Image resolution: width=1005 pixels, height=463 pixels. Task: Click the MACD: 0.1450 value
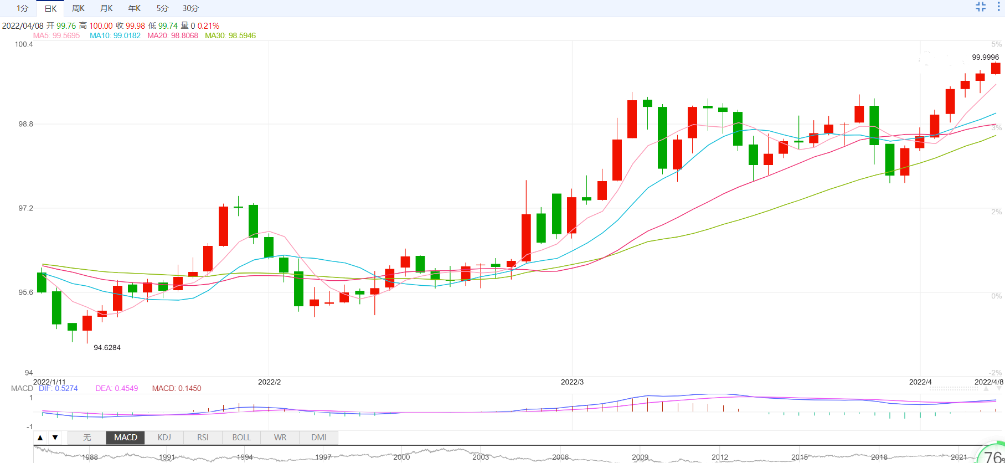coord(177,388)
